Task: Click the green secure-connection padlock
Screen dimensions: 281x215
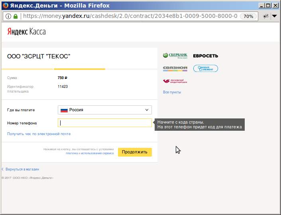Action: [x=16, y=16]
